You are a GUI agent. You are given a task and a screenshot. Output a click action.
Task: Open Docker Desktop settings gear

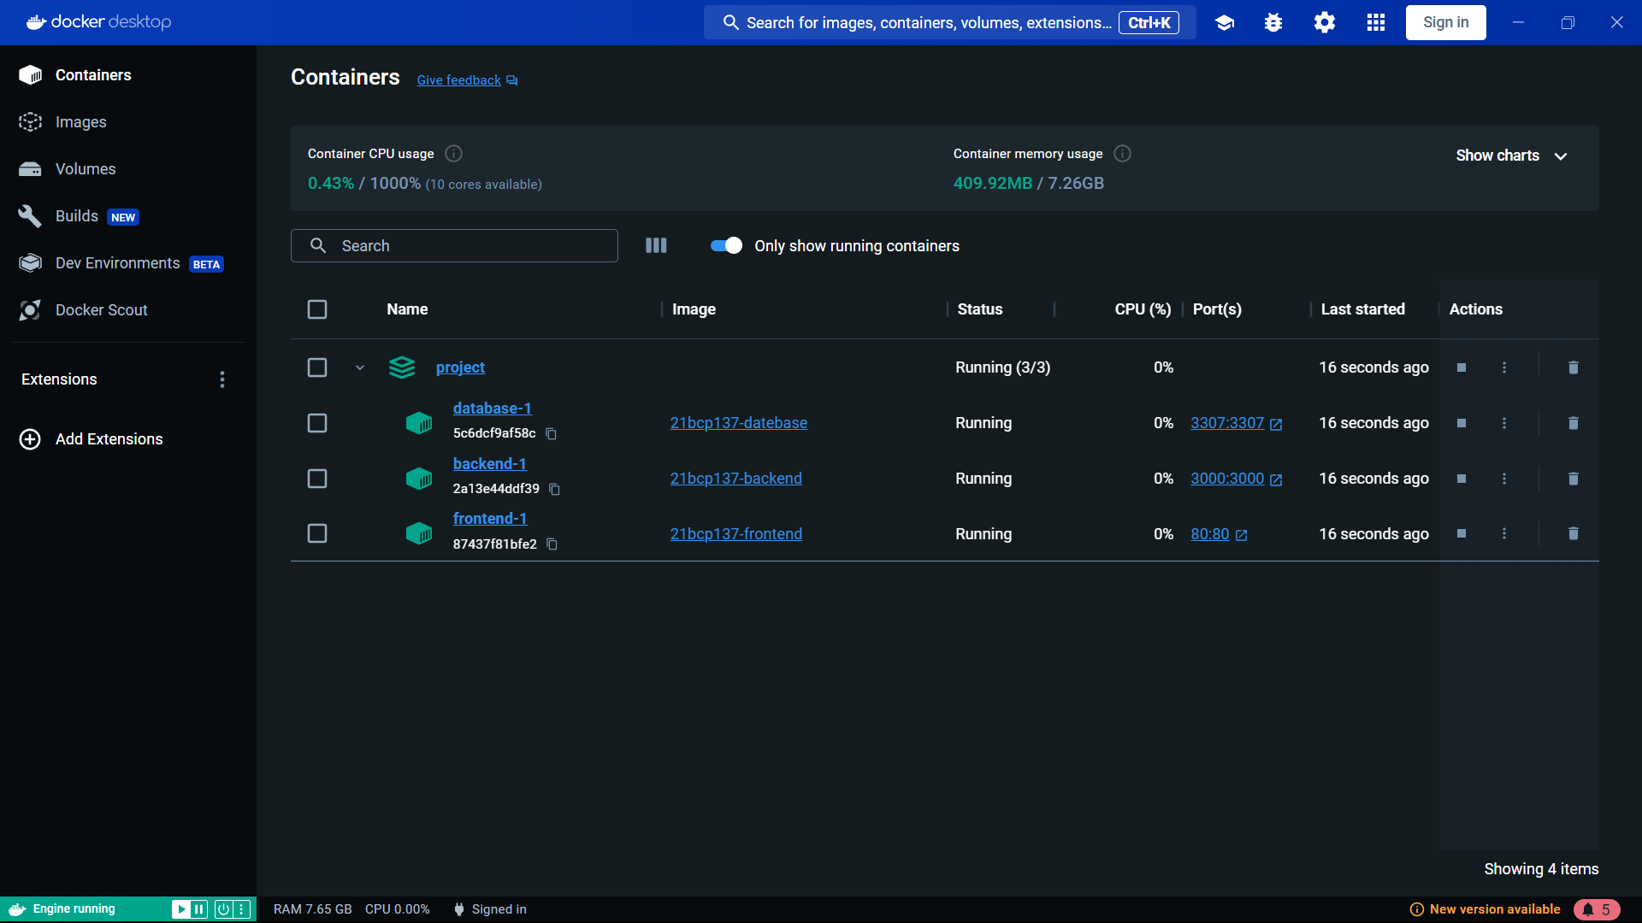pyautogui.click(x=1324, y=23)
